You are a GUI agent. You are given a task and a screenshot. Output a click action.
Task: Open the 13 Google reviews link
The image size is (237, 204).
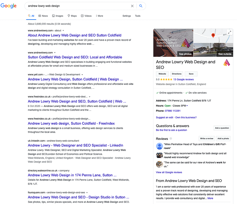(x=183, y=80)
